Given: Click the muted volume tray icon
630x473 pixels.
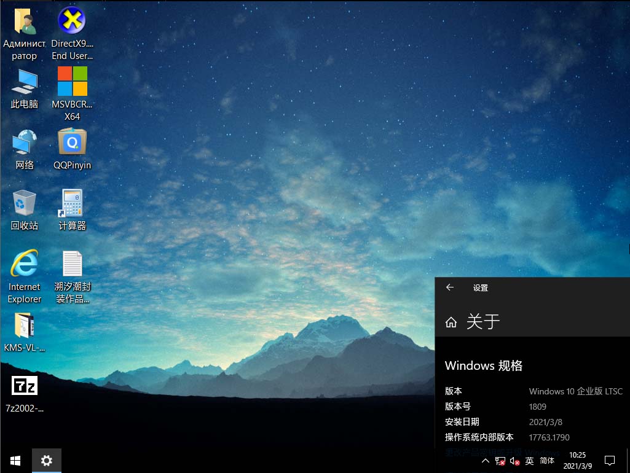Looking at the screenshot, I should [515, 461].
